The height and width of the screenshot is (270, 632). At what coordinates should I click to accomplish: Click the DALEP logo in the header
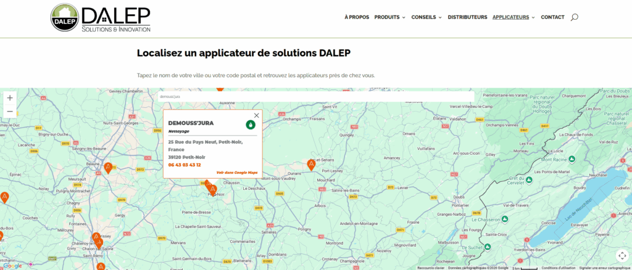[x=100, y=17]
